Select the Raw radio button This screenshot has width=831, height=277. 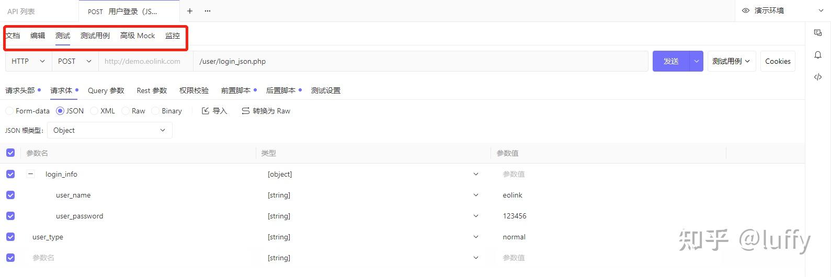[x=126, y=111]
